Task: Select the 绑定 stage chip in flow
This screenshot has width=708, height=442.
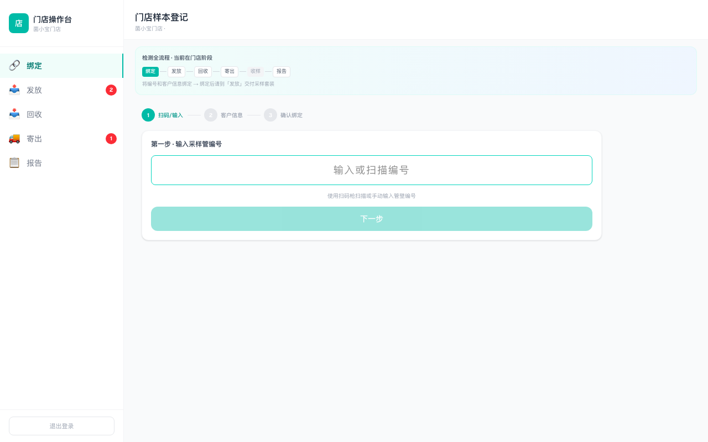Action: click(150, 72)
